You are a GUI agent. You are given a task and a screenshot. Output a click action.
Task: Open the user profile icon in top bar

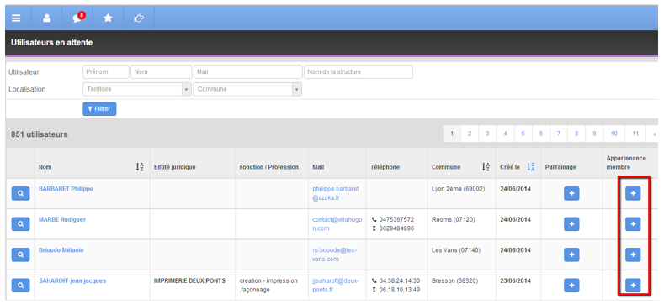(x=47, y=18)
